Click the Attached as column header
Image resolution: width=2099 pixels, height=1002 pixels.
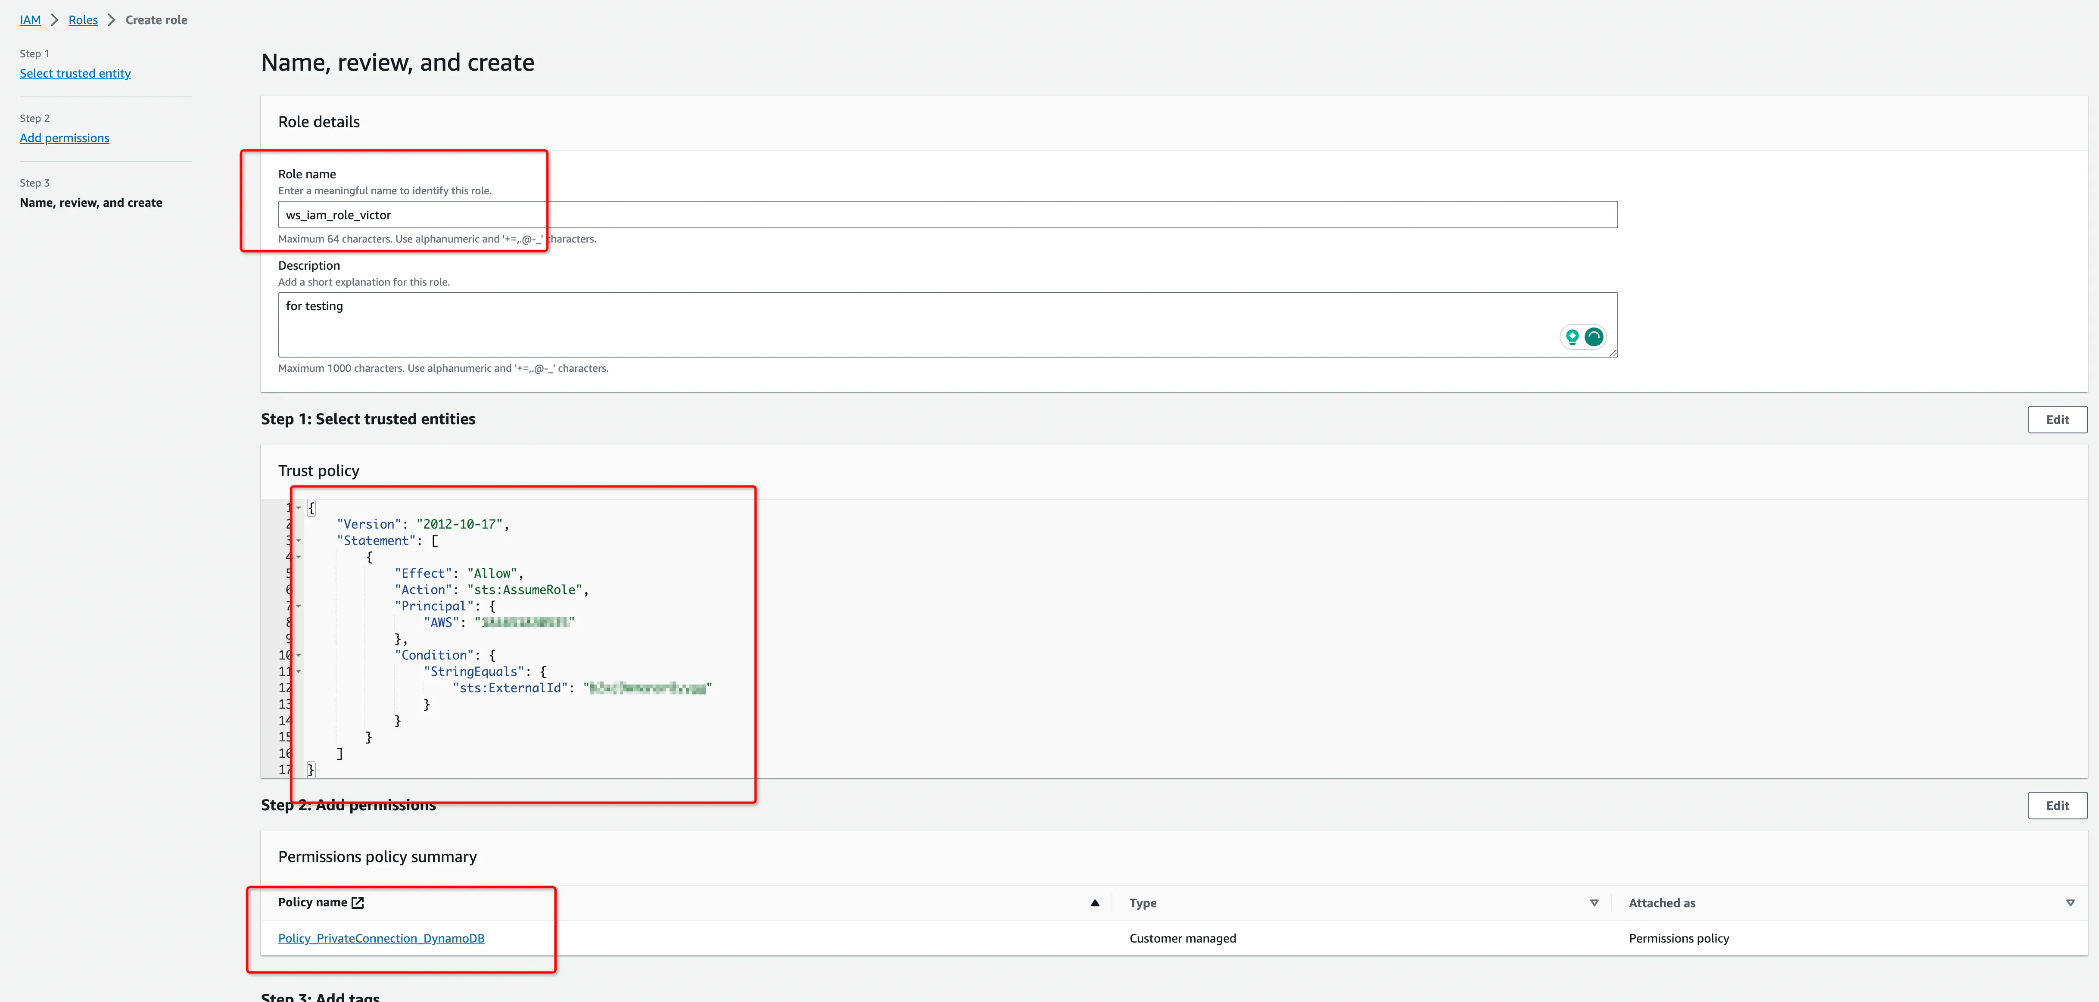[1661, 902]
